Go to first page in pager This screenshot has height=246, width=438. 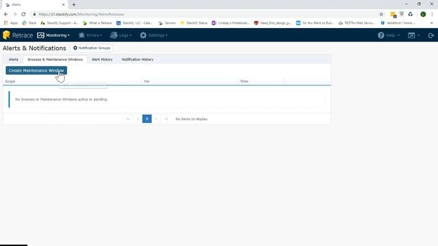coord(128,119)
